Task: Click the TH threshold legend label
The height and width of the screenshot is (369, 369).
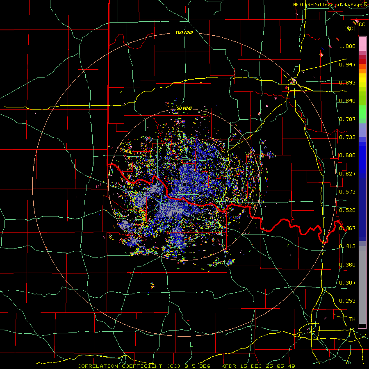Action: (x=352, y=319)
